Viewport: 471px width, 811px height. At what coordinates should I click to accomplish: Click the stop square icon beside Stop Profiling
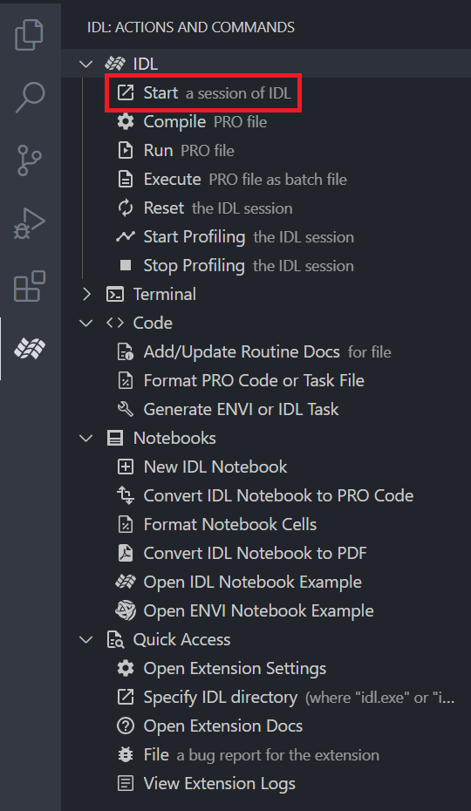(126, 265)
